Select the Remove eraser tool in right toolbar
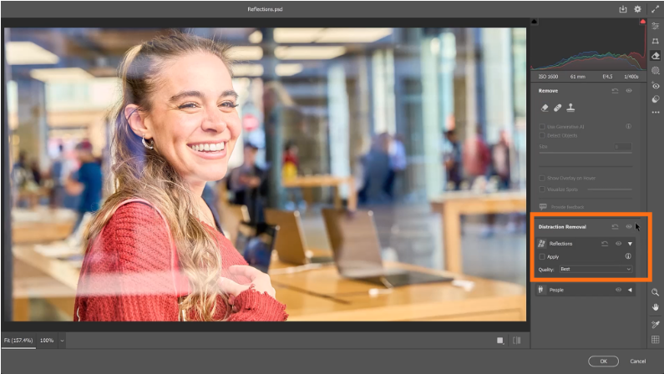664x374 pixels. pos(656,55)
